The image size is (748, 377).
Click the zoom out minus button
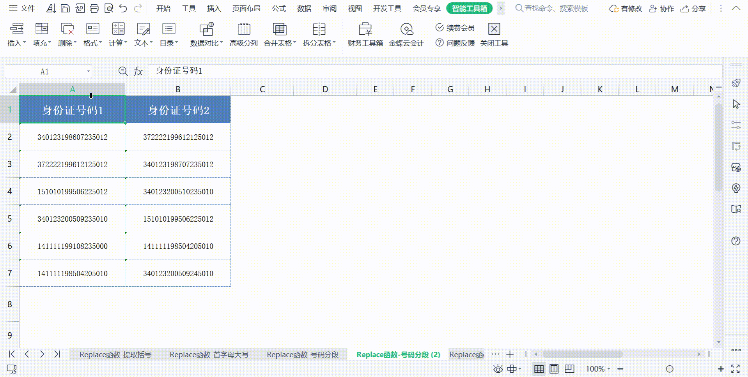point(620,369)
